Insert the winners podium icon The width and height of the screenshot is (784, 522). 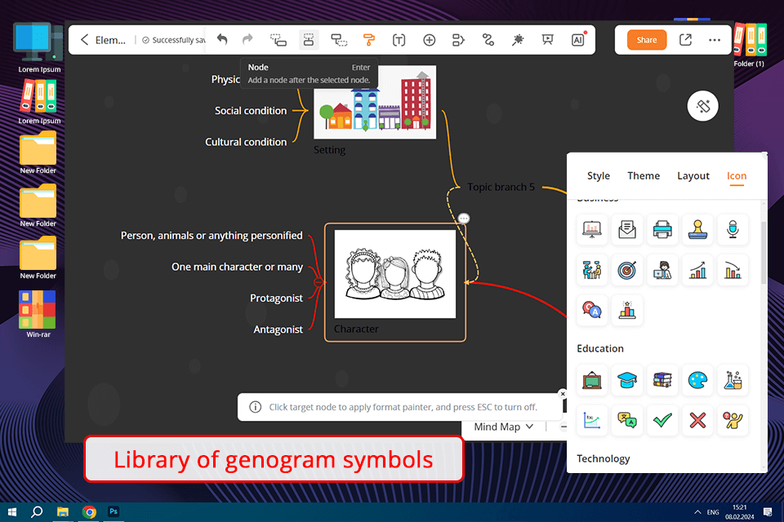[627, 310]
